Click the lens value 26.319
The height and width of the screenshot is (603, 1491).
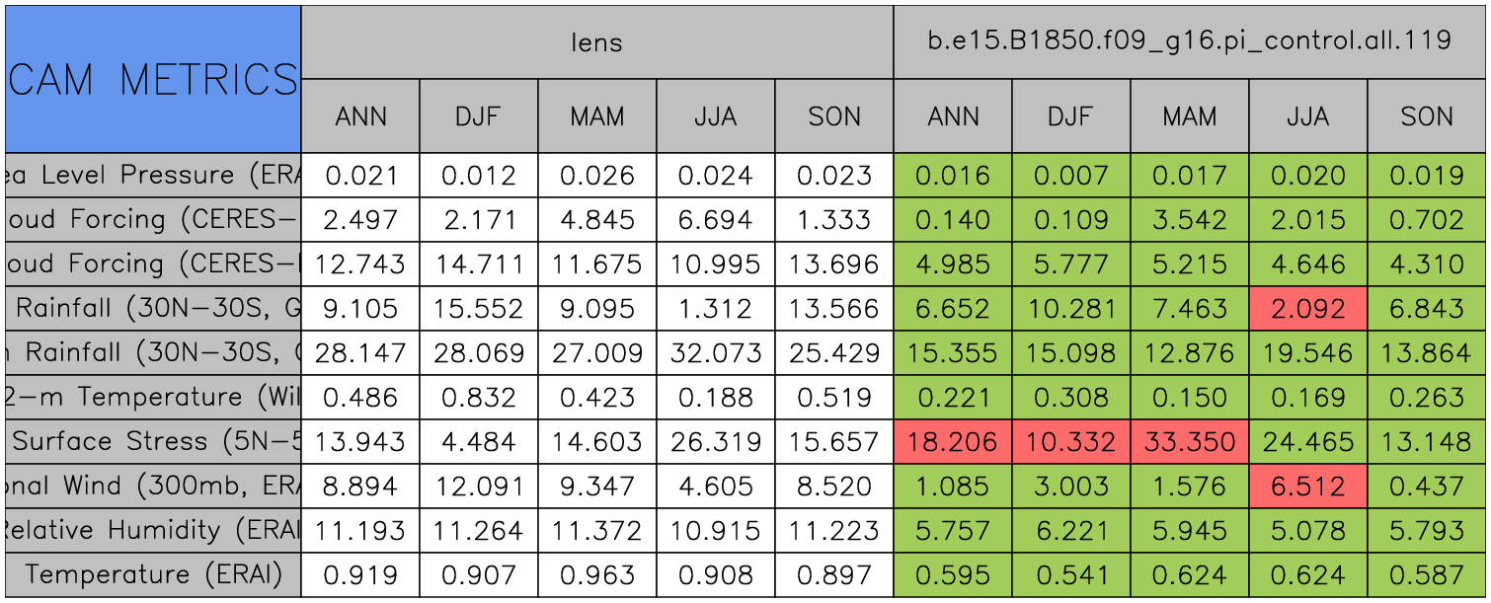tap(715, 442)
